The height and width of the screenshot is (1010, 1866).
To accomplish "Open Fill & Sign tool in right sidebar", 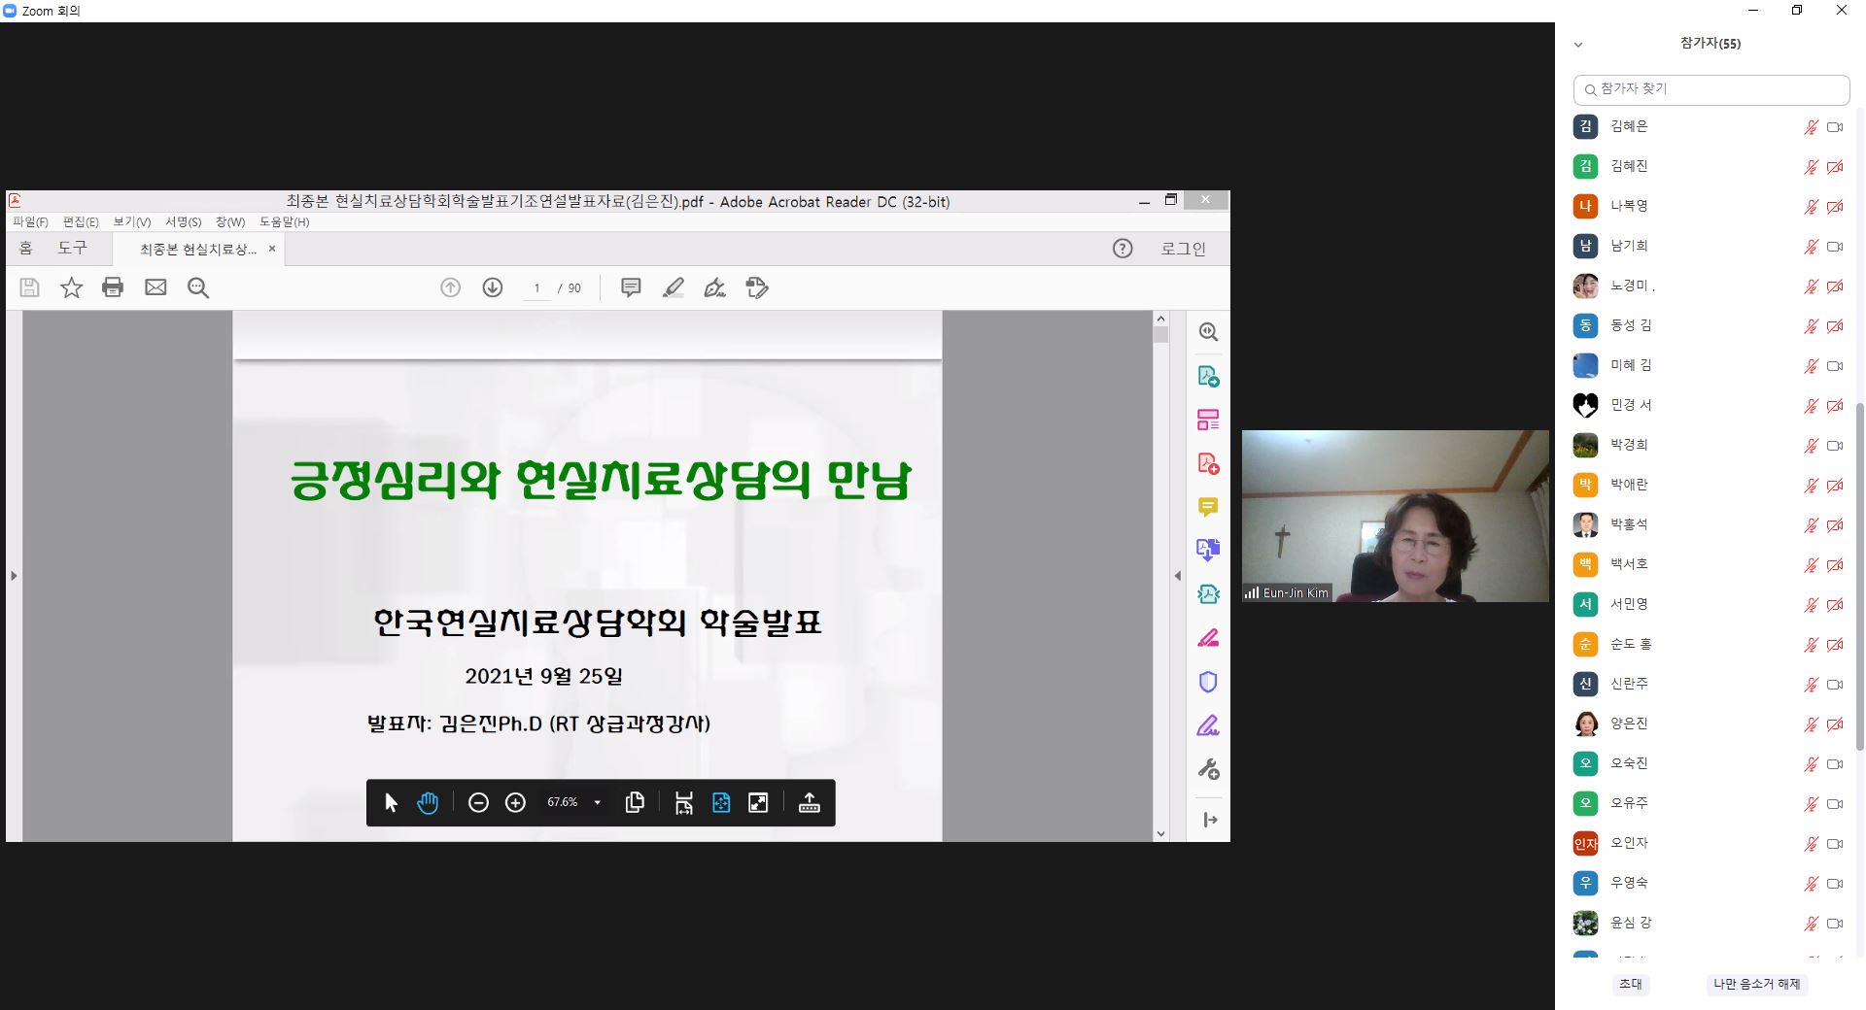I will (x=1208, y=725).
